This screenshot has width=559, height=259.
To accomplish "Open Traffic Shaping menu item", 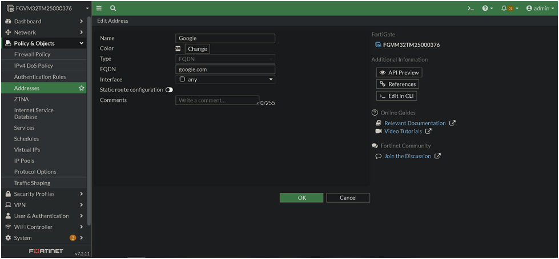I will (x=44, y=183).
